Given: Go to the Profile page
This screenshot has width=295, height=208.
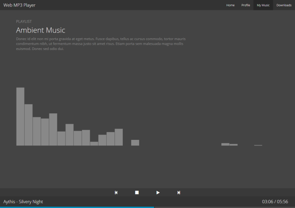Looking at the screenshot, I should [246, 5].
